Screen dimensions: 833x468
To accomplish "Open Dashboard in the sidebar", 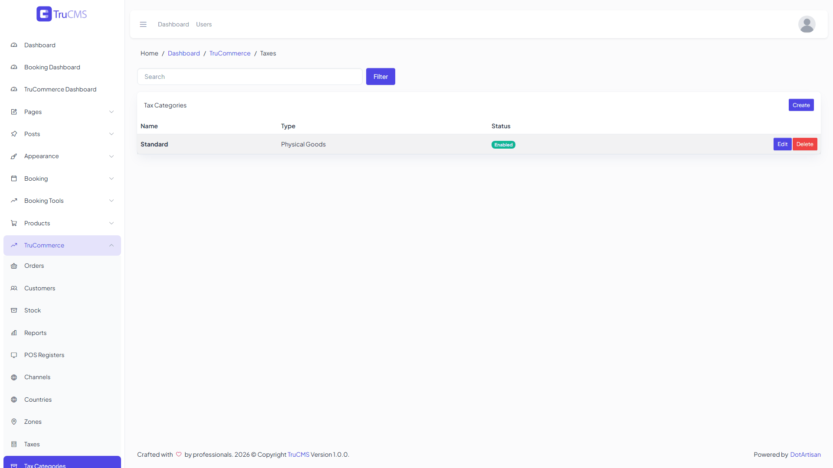I will 62,45.
